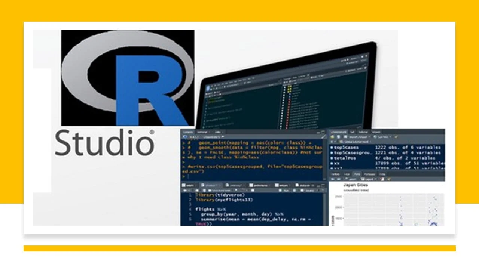Open the Export plot dropdown
479x269 pixels.
click(369, 179)
